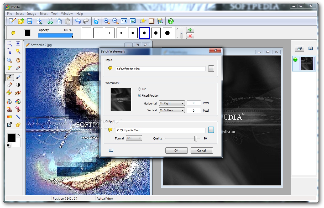Viewport: 324px width, 208px height.
Task: Select the Line drawing tool
Action: 18,117
